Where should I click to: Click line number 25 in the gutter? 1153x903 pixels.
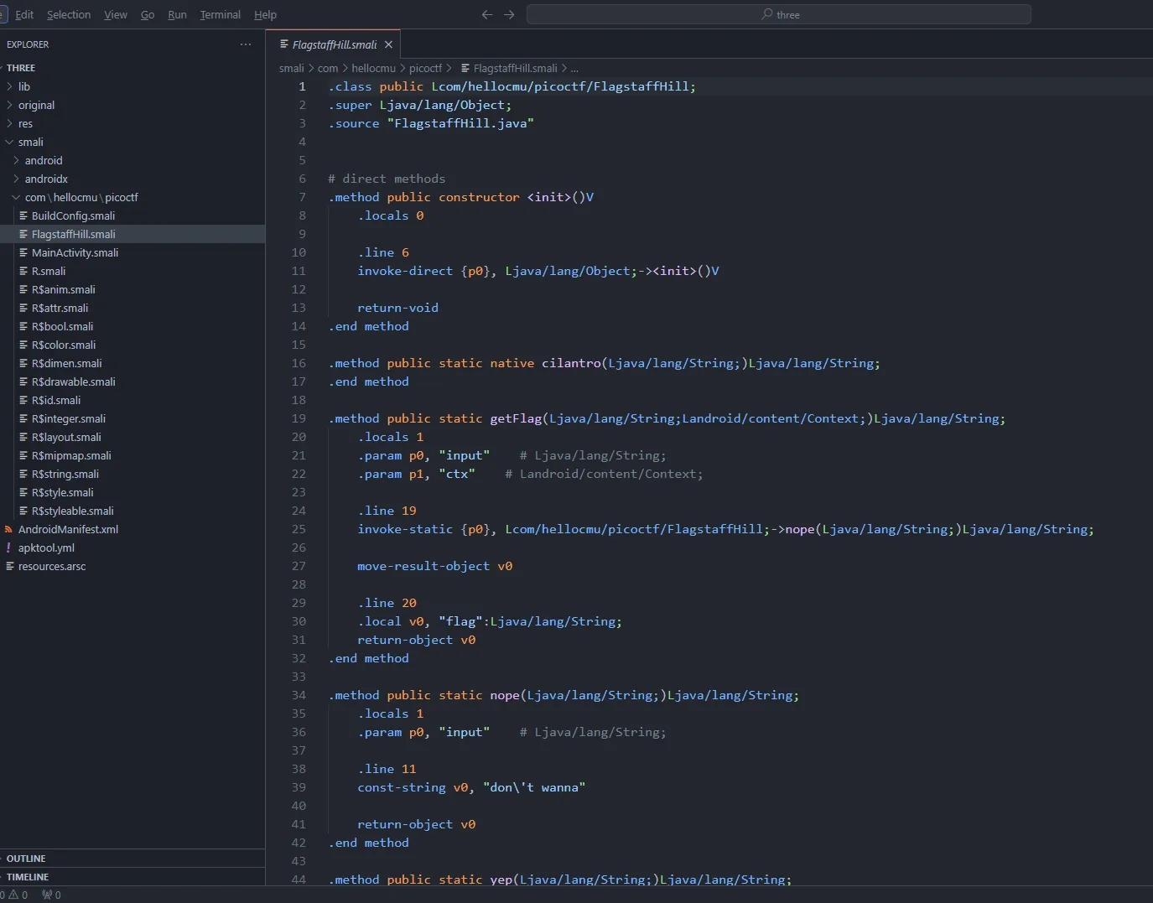click(299, 529)
